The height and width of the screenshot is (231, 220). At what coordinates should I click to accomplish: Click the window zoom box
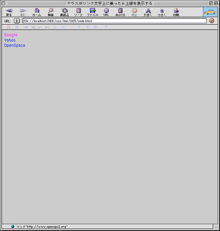click(x=211, y=3)
